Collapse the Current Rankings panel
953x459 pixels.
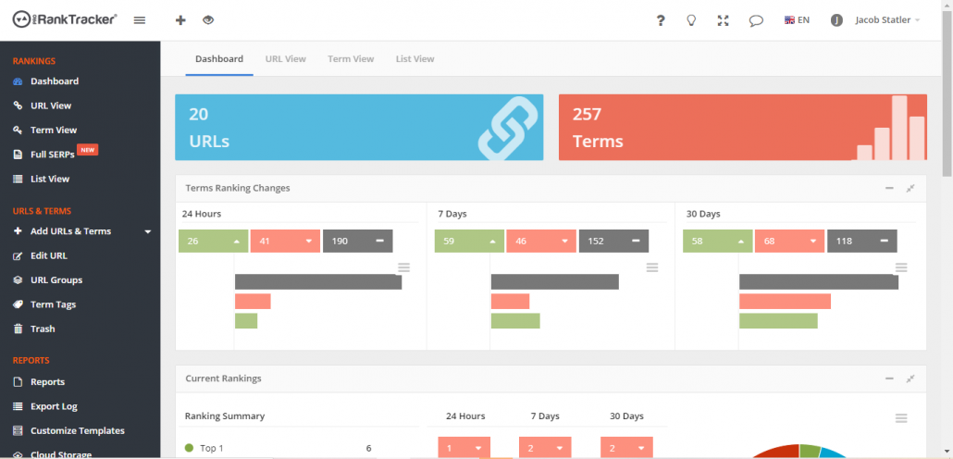pos(889,378)
